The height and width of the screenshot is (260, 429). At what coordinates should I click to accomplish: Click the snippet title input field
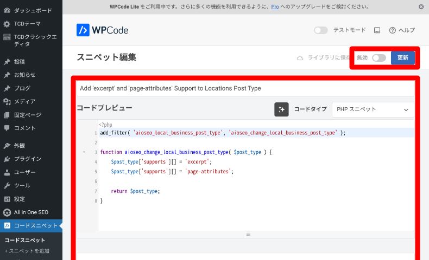coord(245,88)
